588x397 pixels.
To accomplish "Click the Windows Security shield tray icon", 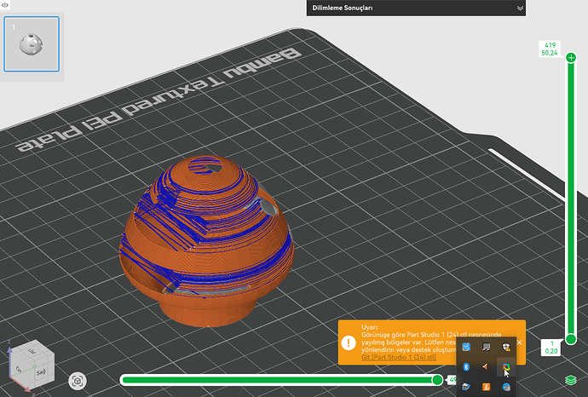I will [506, 347].
